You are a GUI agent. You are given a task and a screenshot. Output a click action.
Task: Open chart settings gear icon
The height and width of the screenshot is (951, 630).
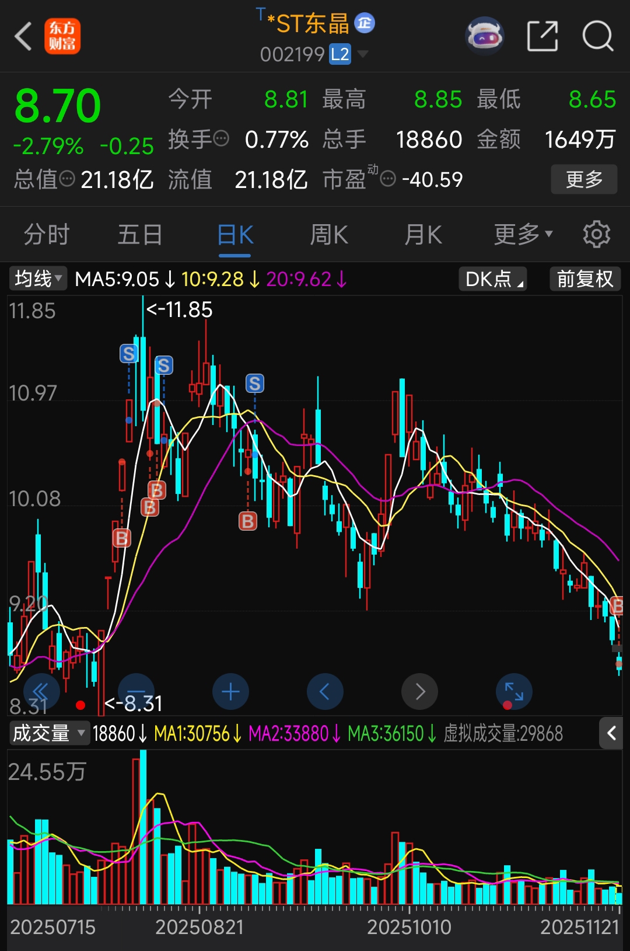597,235
